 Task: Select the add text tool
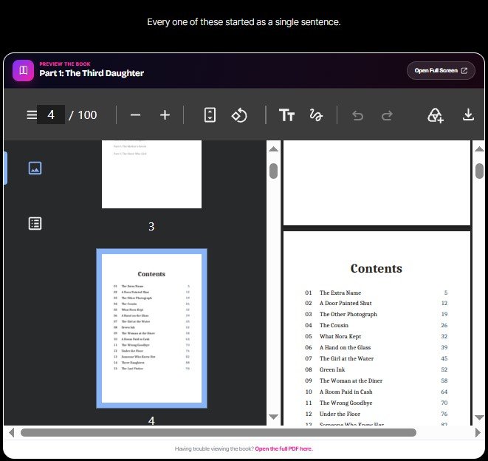(286, 115)
